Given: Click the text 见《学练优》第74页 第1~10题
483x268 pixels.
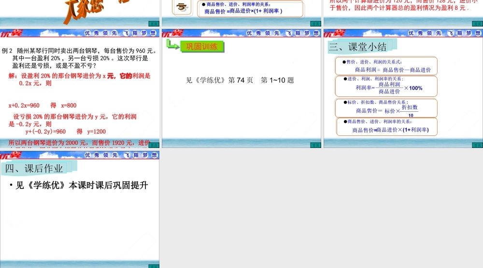Looking at the screenshot, I should click(x=240, y=80).
